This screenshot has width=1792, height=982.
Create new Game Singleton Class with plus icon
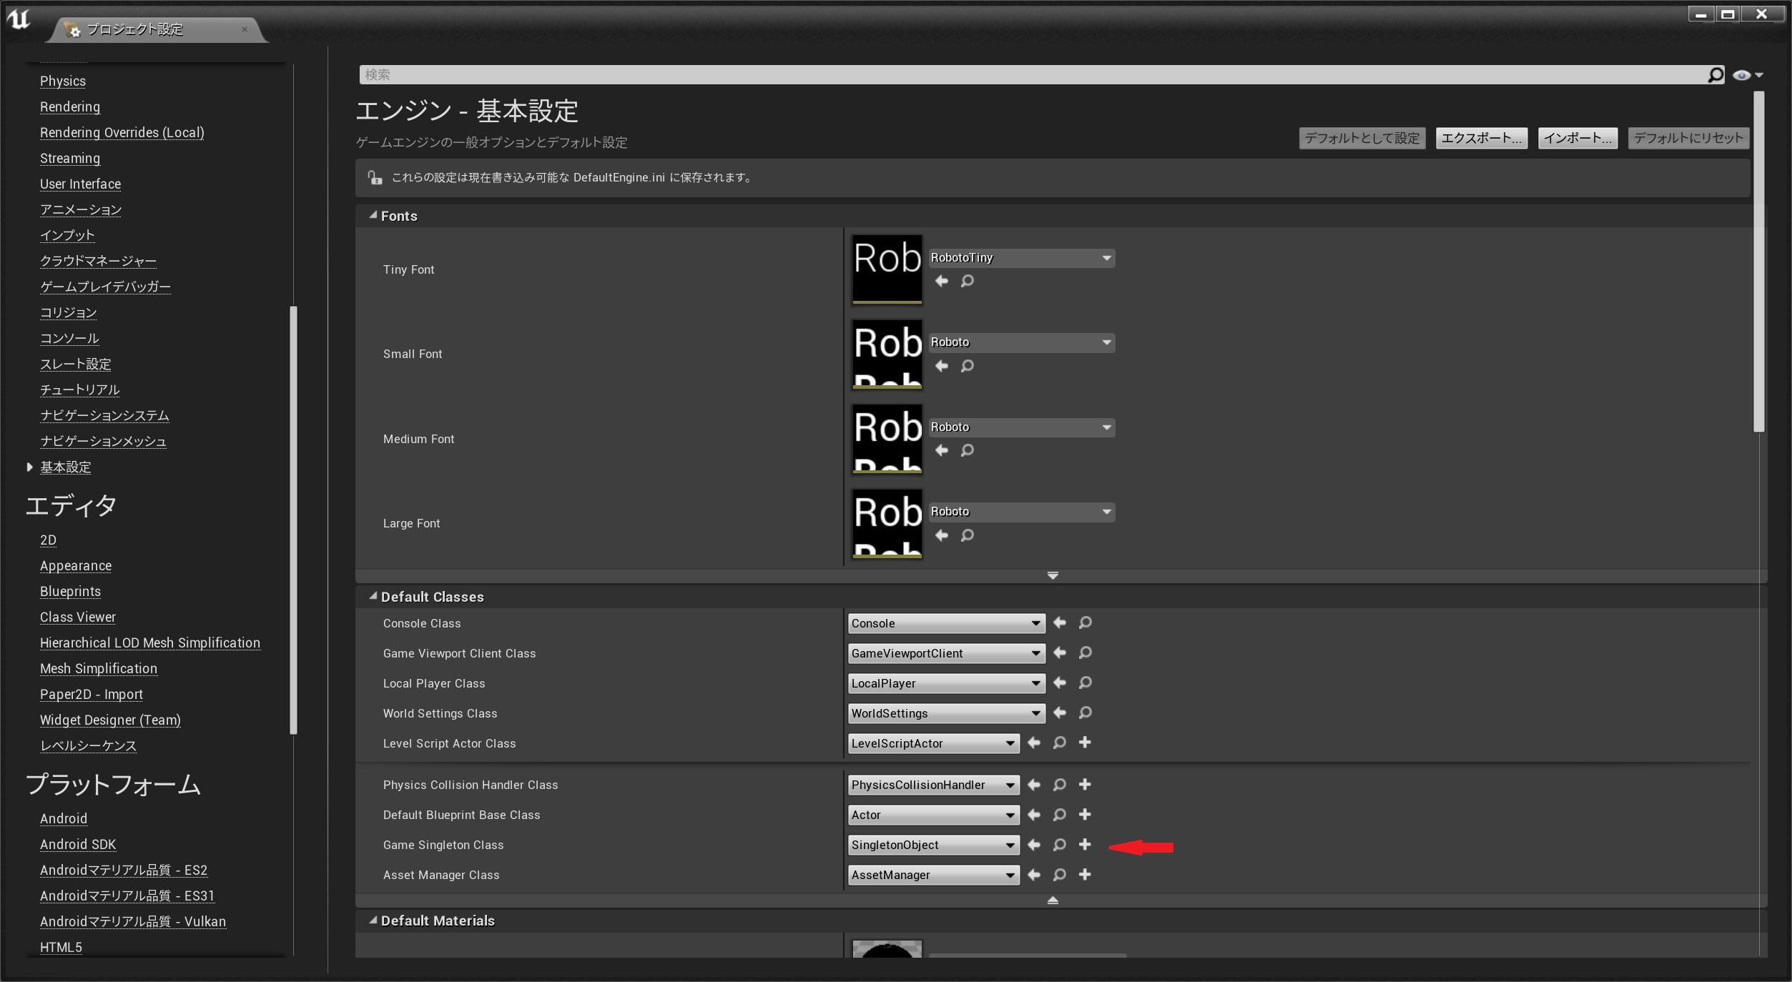point(1085,845)
